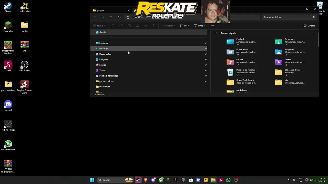Open Descargas folder in Acceso rápido

point(290,41)
